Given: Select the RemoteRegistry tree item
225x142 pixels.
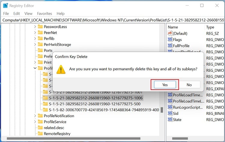Looking at the screenshot, I should (x=57, y=134).
